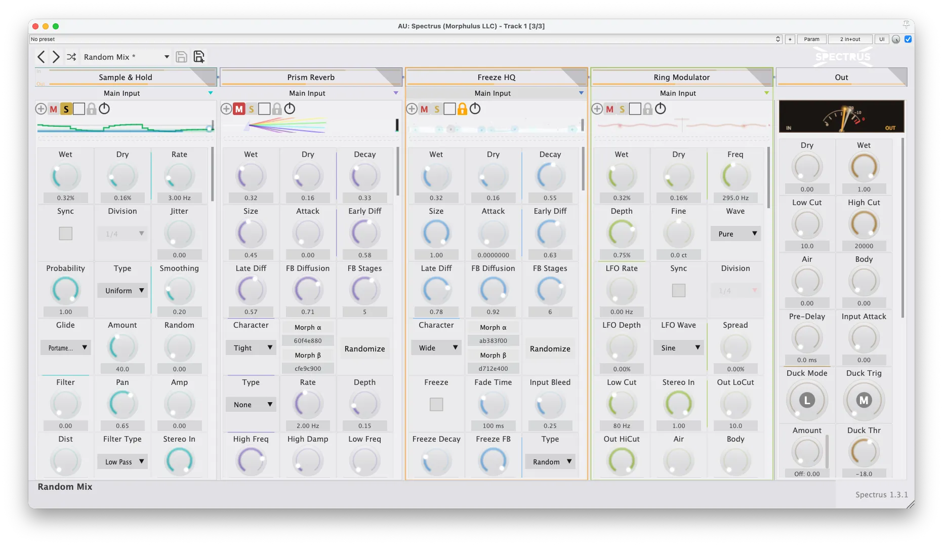Enable Sync checkbox in Ring Modulator
This screenshot has width=943, height=546.
pos(679,290)
